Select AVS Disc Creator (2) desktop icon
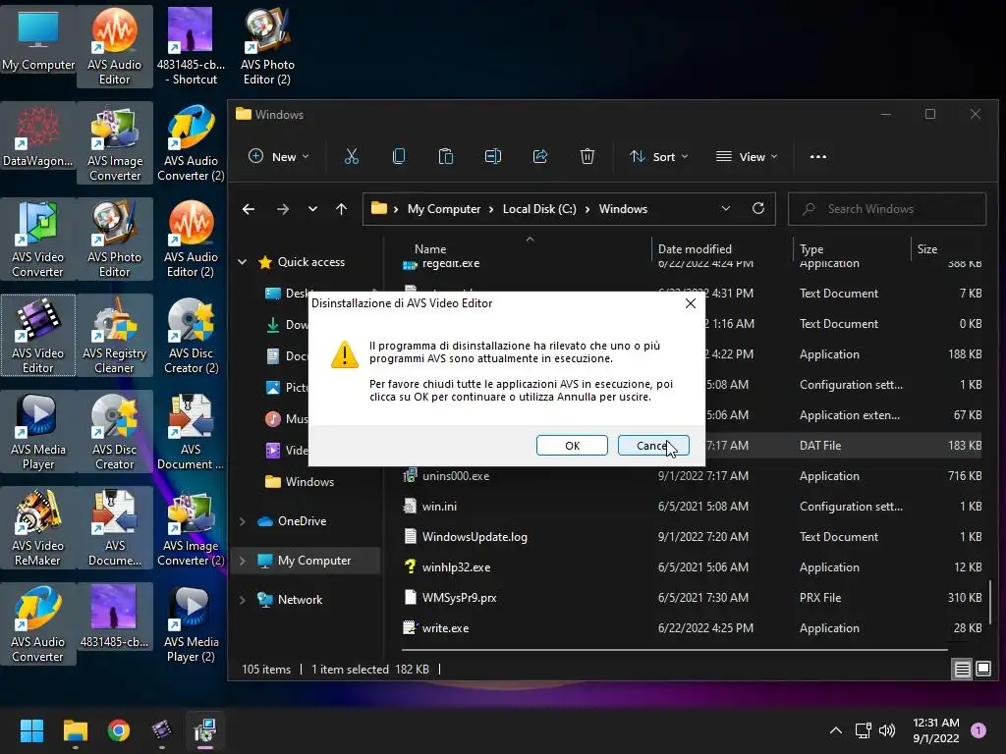 click(x=191, y=336)
